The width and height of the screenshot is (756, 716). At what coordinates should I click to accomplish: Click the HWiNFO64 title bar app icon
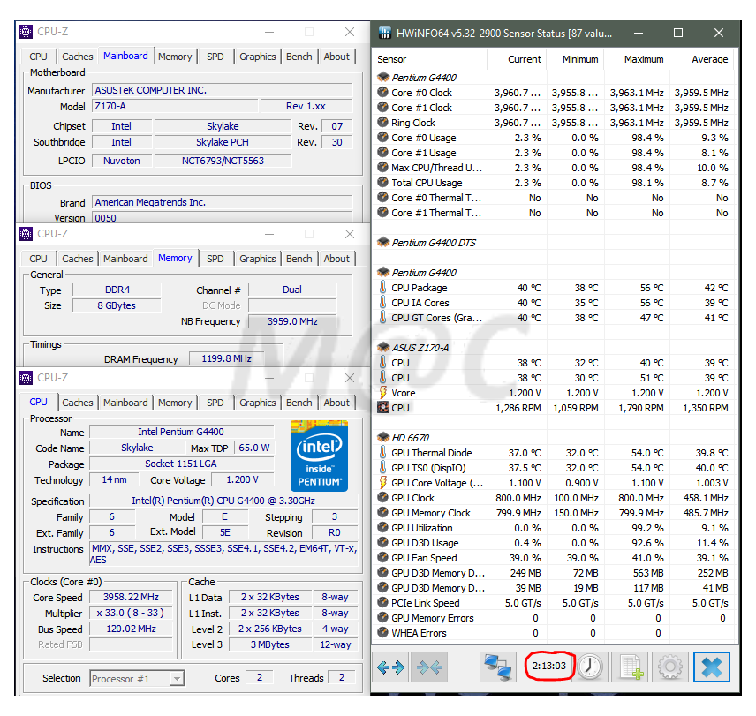pos(385,33)
